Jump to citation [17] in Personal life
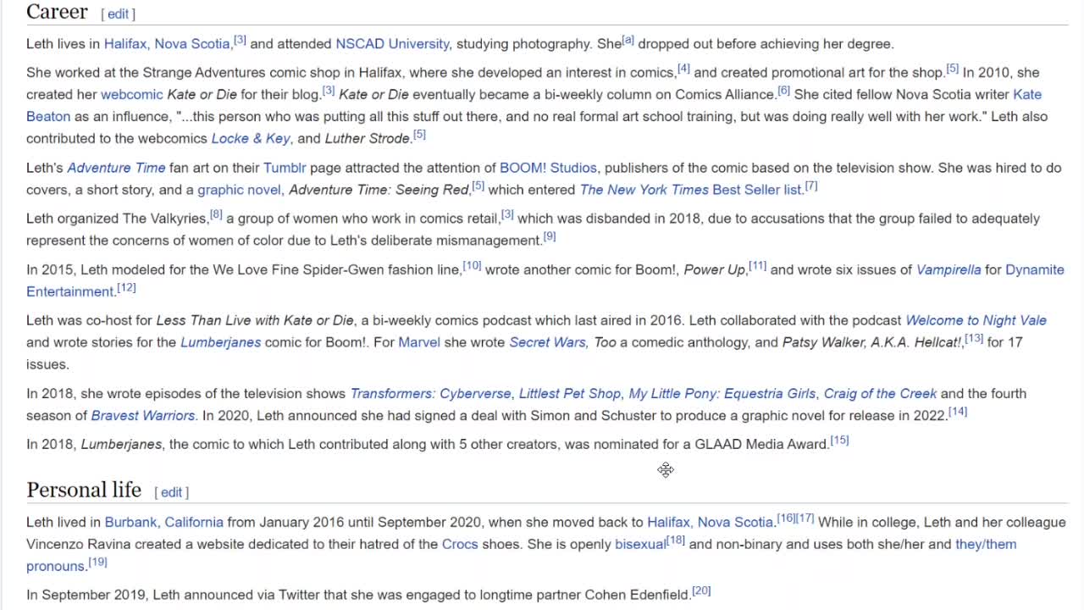The image size is (1084, 610). [805, 518]
